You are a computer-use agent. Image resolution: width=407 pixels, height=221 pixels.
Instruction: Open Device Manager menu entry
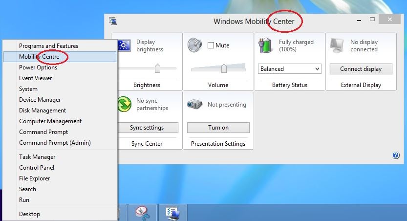tap(60, 100)
